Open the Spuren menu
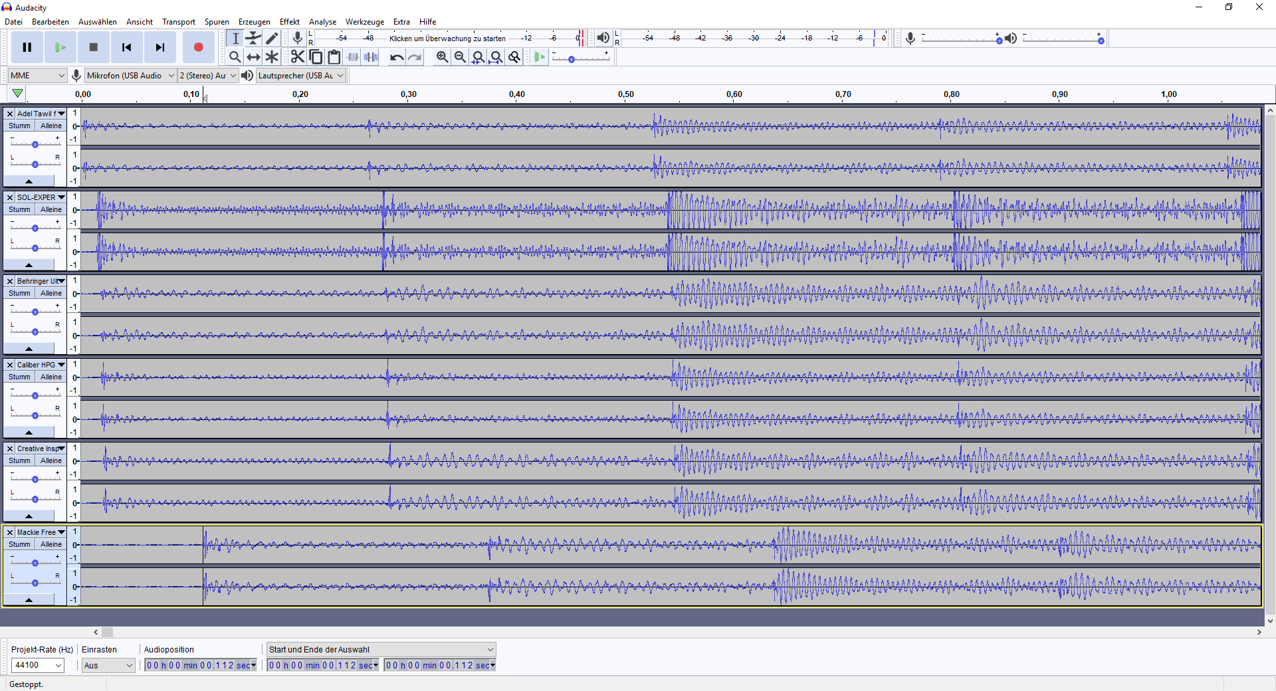1276x691 pixels. [x=217, y=22]
